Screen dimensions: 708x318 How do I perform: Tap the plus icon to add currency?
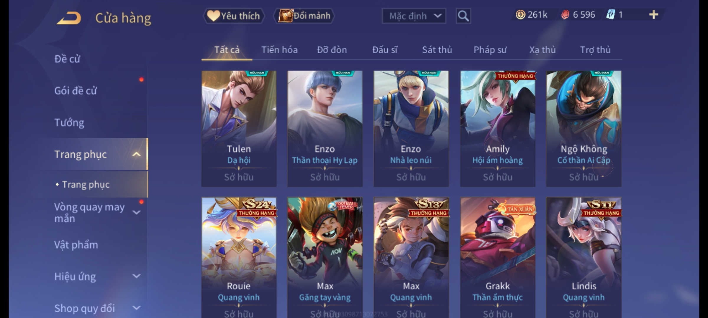click(654, 15)
